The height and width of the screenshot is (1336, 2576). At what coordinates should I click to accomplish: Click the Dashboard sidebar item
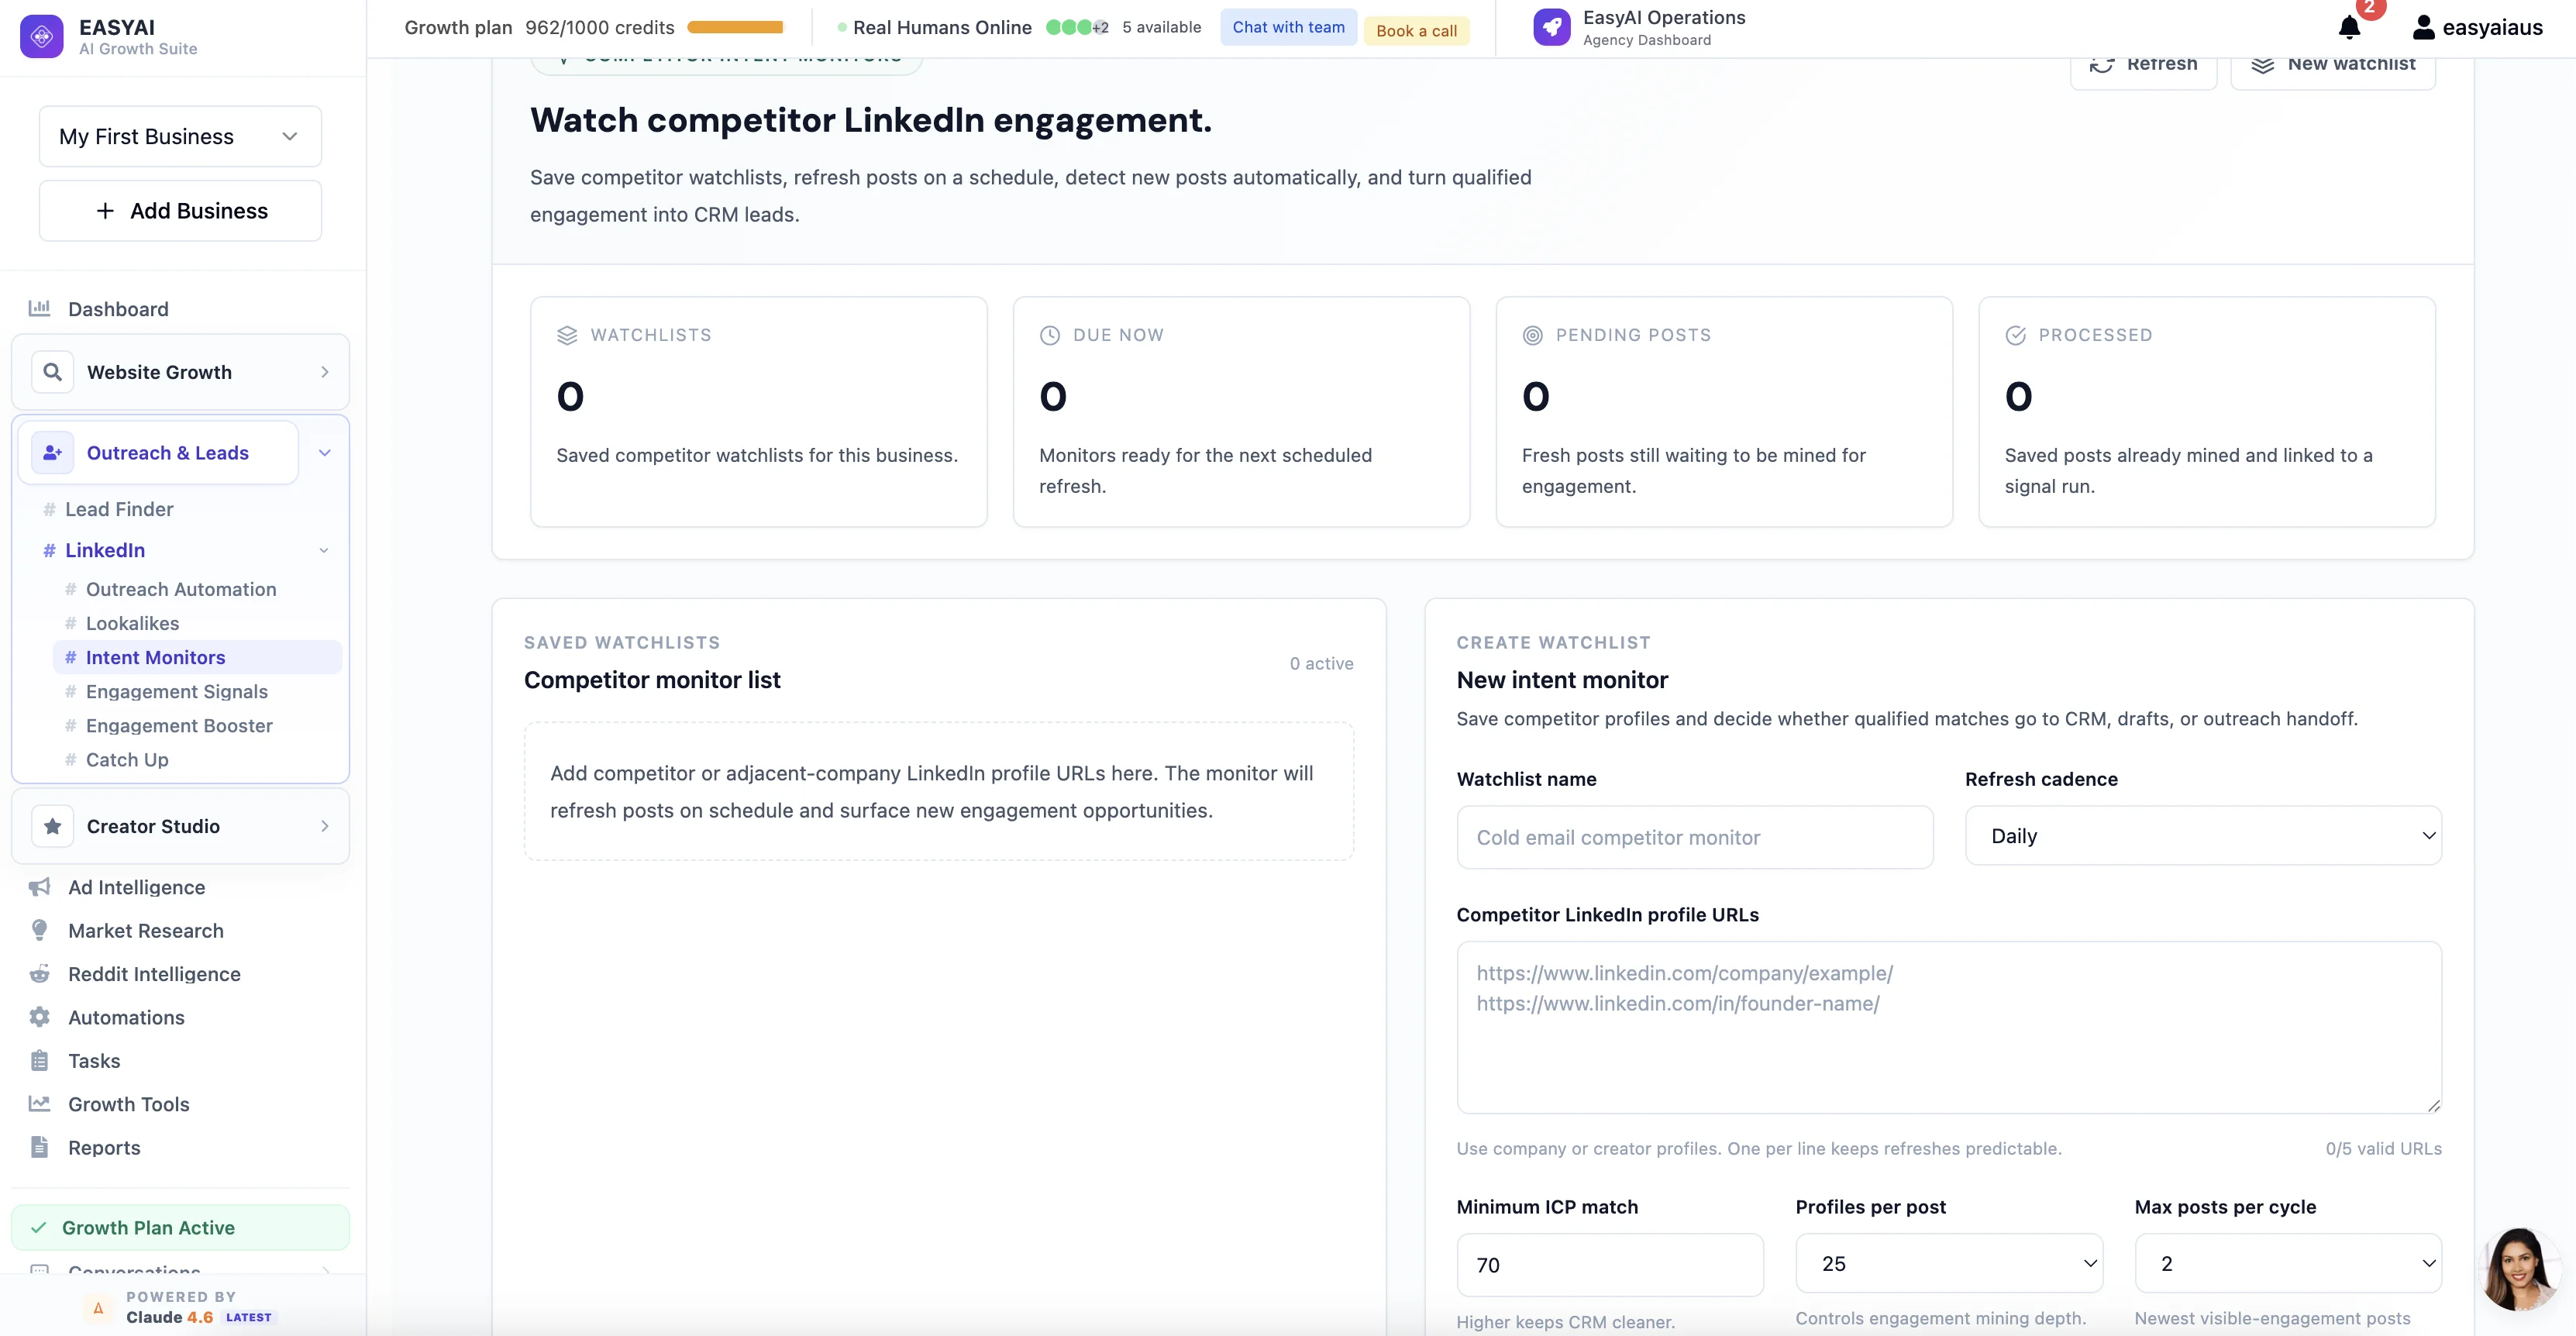[180, 308]
